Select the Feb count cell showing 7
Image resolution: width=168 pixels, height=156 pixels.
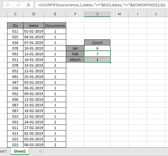(97, 54)
